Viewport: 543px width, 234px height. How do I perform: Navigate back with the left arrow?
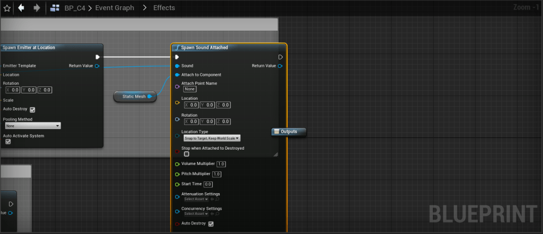(x=21, y=8)
